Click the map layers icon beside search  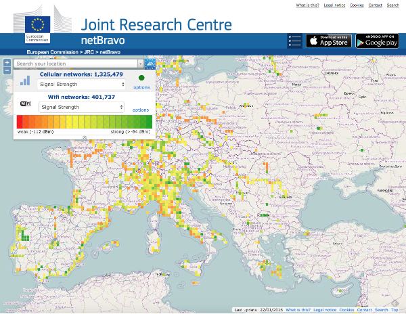click(x=150, y=64)
